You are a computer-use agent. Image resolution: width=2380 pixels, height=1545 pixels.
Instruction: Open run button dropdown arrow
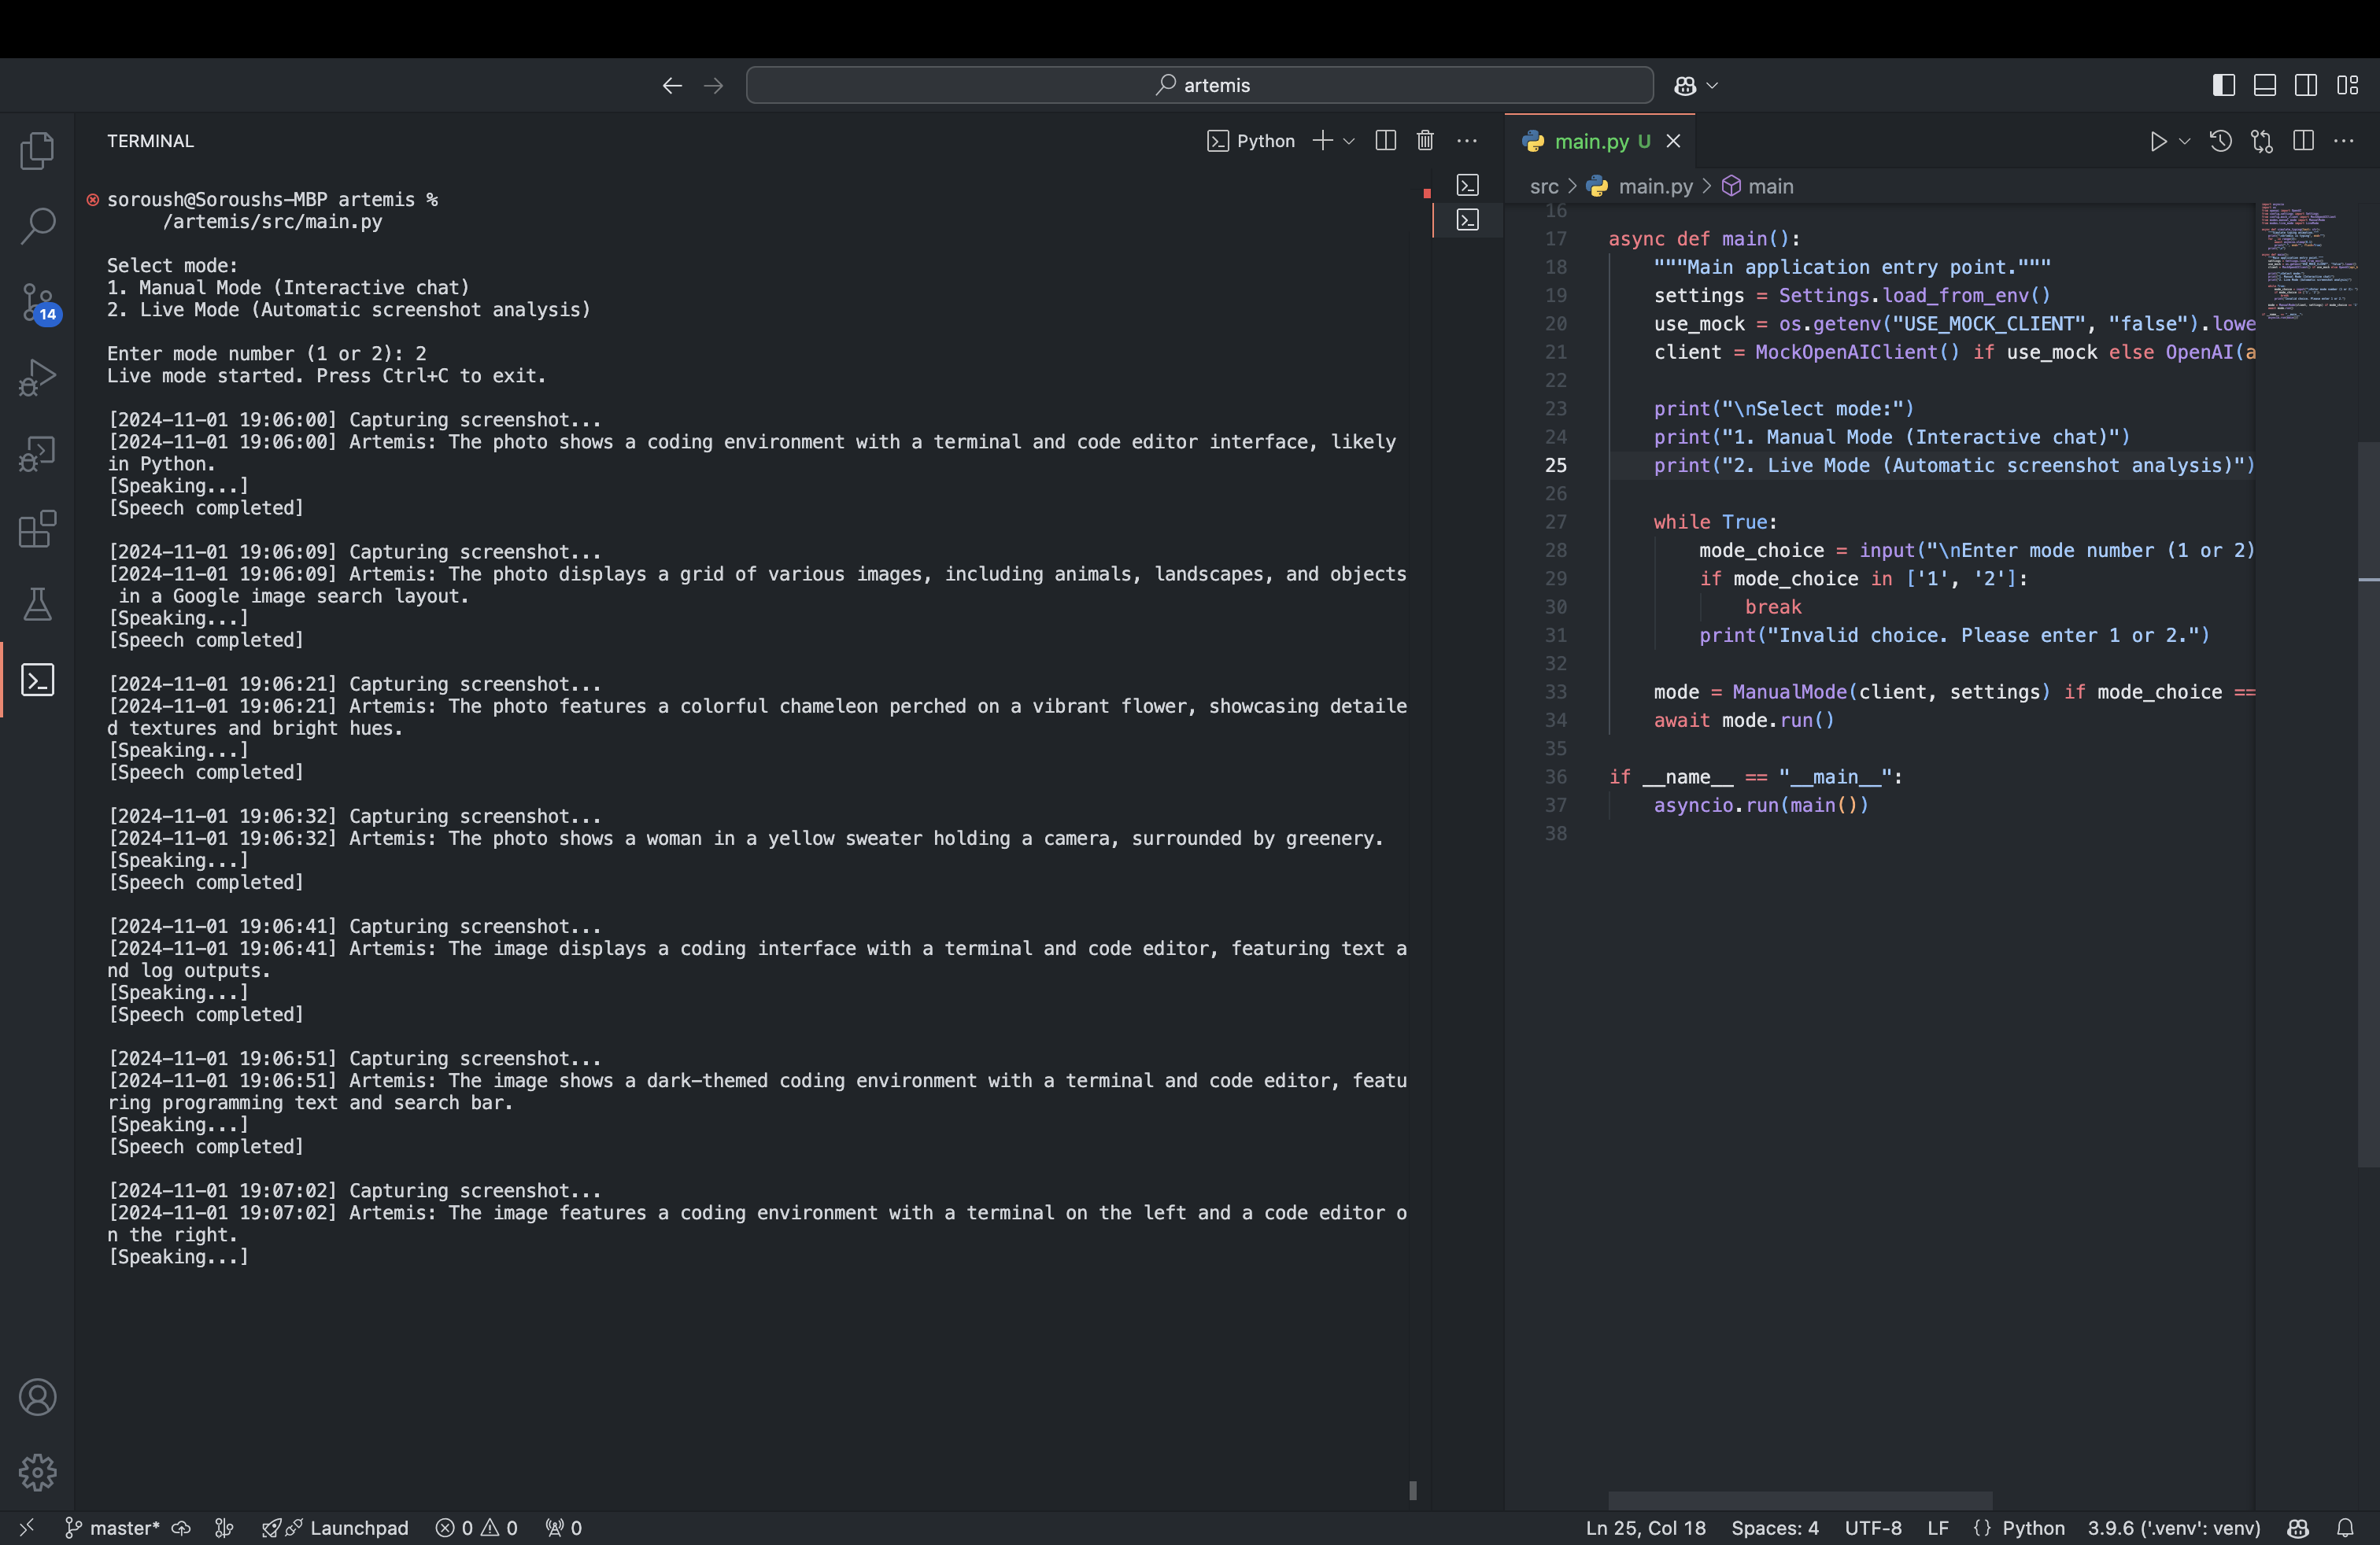point(2184,141)
